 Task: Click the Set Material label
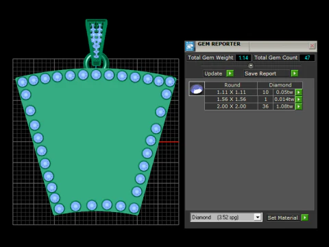[282, 217]
